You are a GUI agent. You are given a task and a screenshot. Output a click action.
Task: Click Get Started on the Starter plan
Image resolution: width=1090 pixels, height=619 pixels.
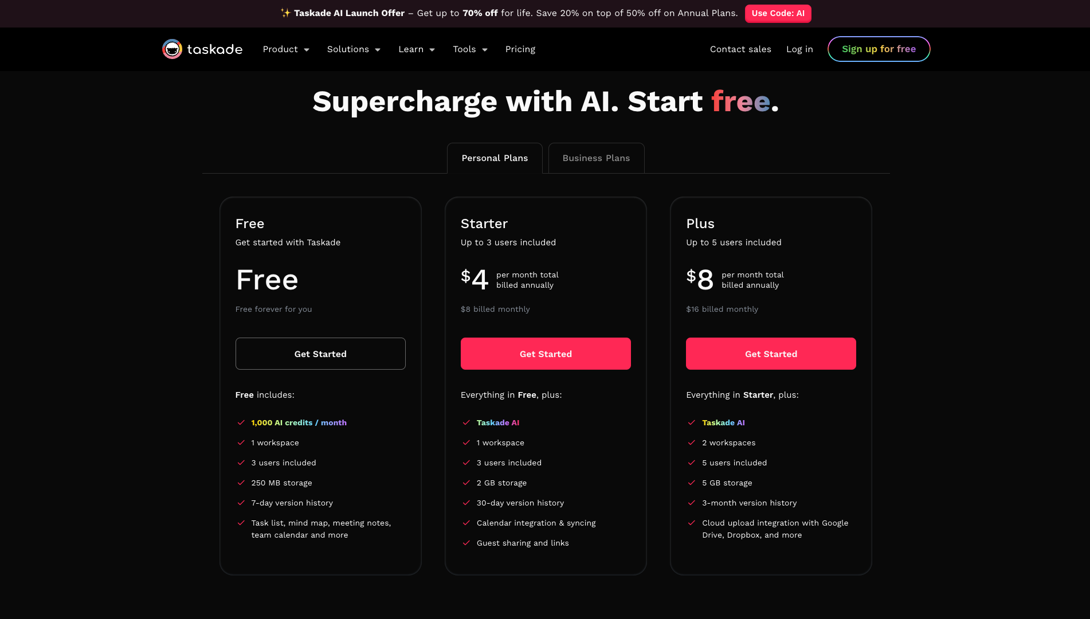pyautogui.click(x=546, y=354)
